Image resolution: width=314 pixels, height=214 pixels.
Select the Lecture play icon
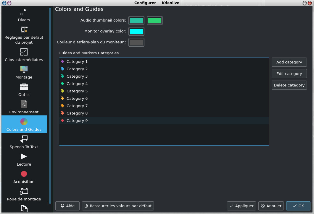(24, 156)
